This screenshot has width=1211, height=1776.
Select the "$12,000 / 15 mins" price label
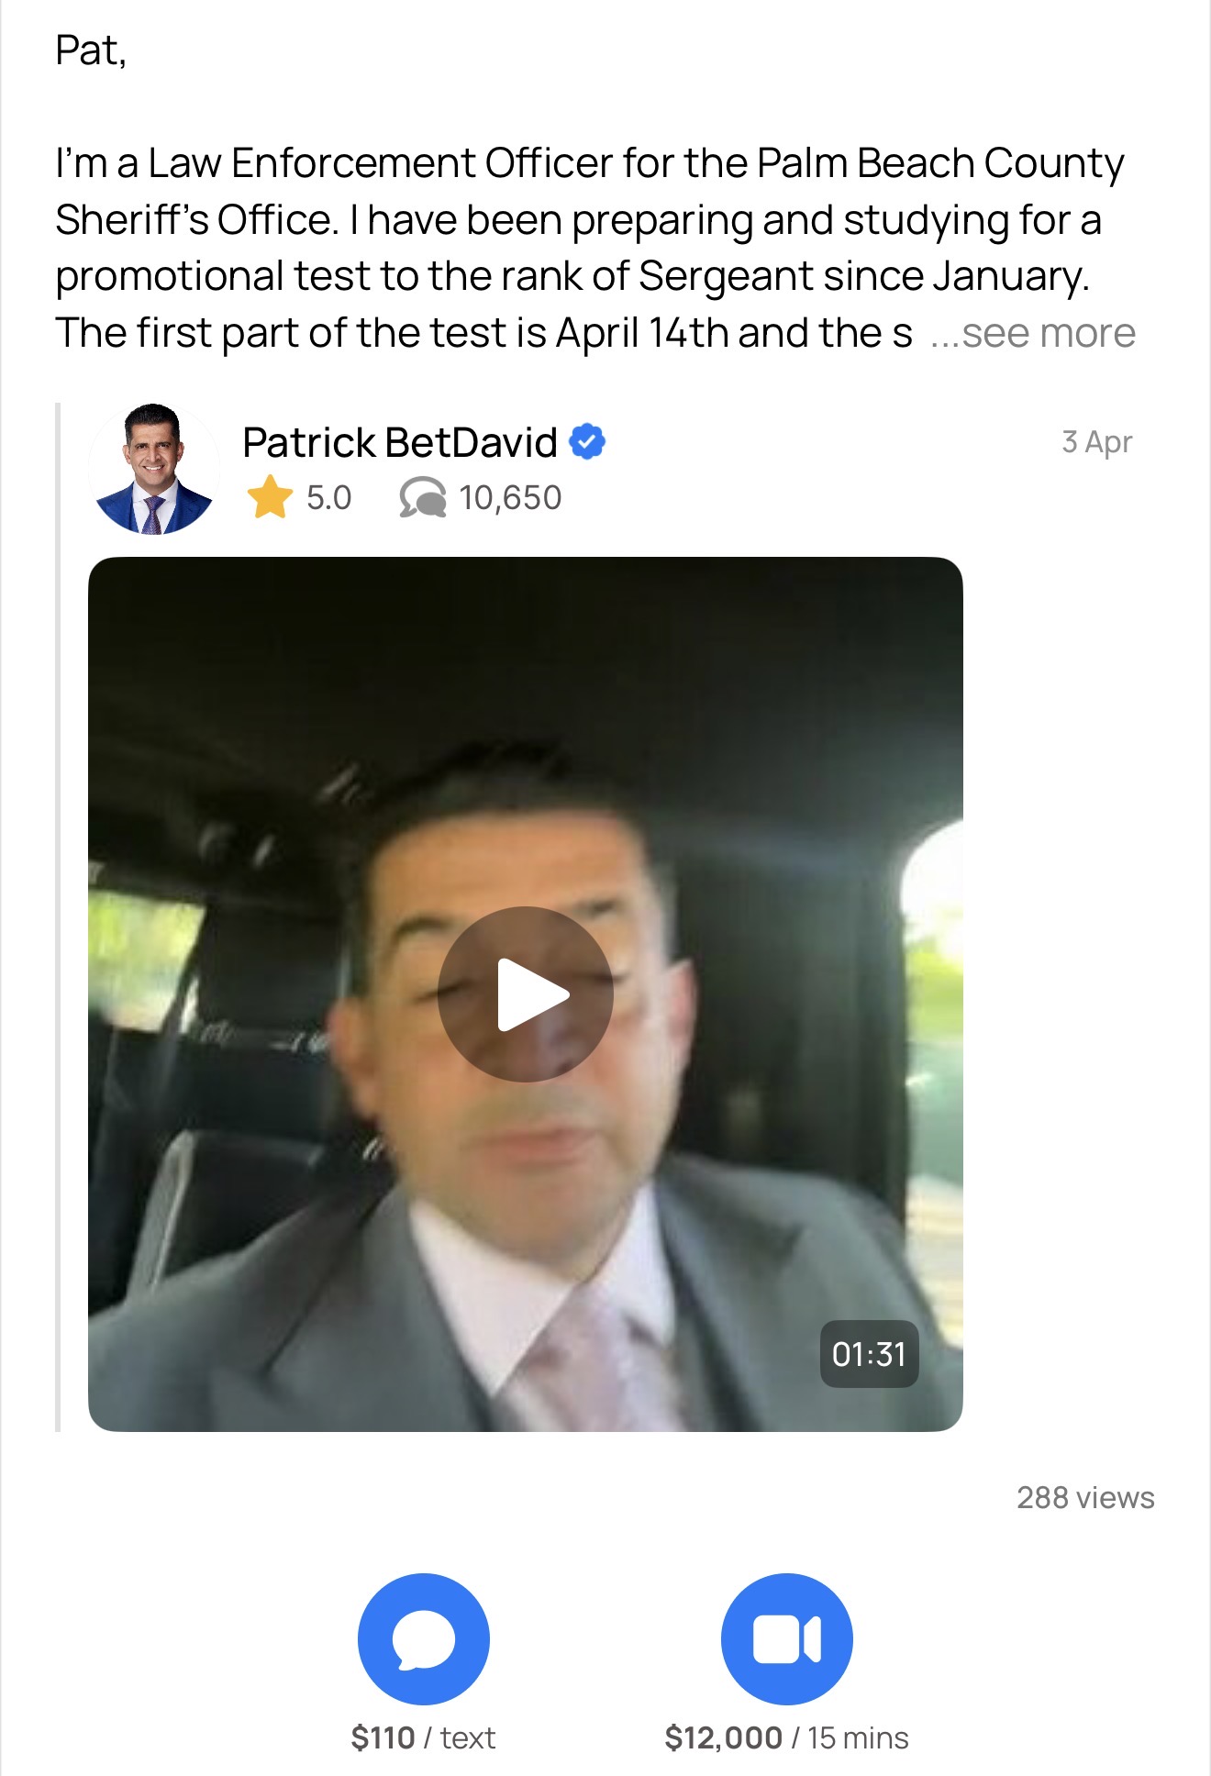(787, 1737)
